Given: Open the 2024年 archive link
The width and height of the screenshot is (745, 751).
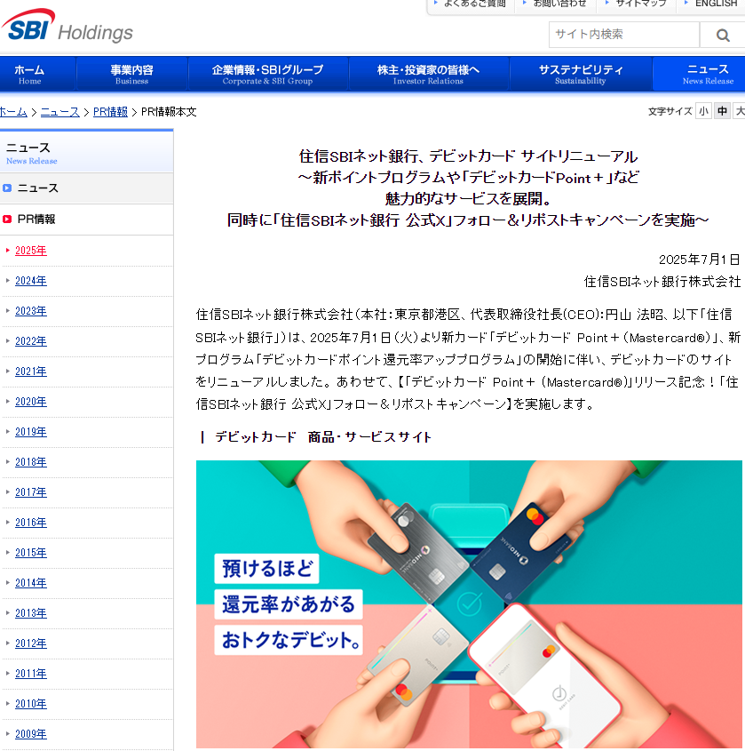Looking at the screenshot, I should [30, 281].
